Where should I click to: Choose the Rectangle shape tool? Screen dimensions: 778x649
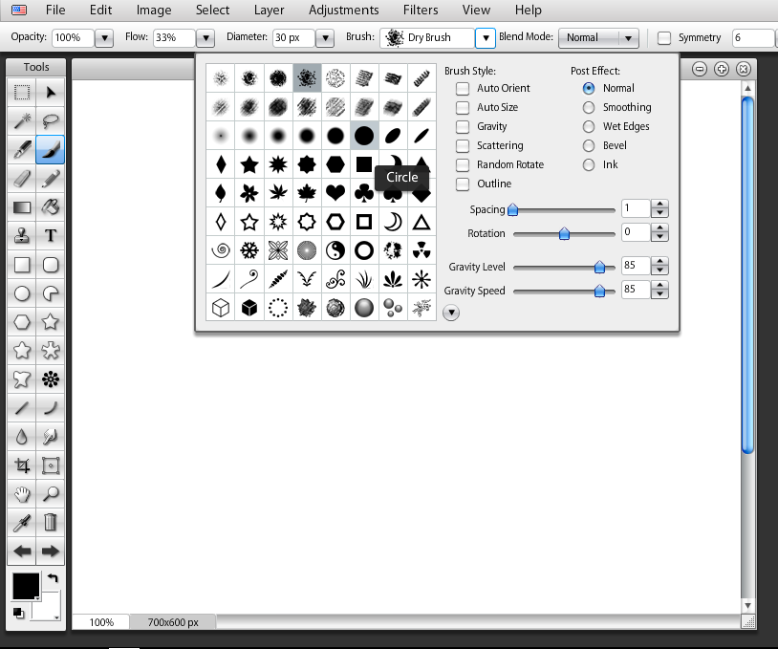coord(22,265)
